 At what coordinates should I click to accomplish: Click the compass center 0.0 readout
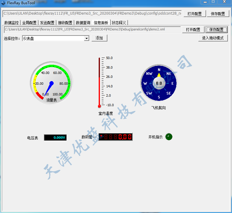[x=159, y=83]
